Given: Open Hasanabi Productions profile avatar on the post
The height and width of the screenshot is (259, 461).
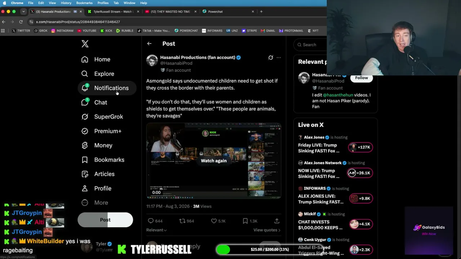Looking at the screenshot, I should point(152,60).
